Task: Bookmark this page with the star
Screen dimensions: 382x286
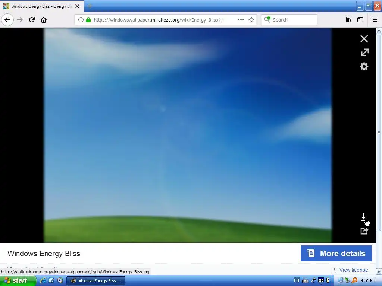Action: 251,20
